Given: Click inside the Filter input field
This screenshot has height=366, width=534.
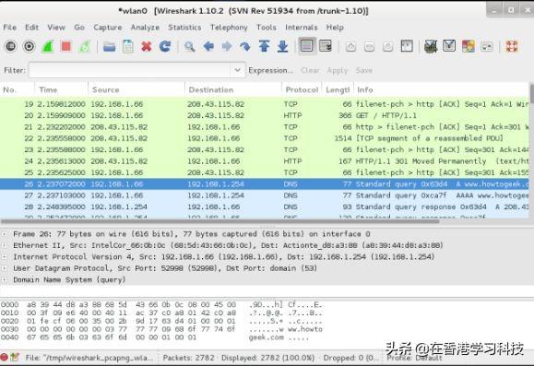Looking at the screenshot, I should coord(130,70).
